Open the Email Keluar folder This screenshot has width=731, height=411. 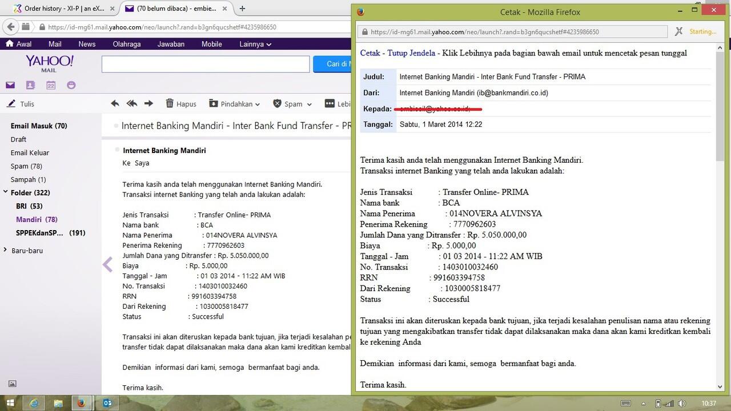(x=30, y=152)
